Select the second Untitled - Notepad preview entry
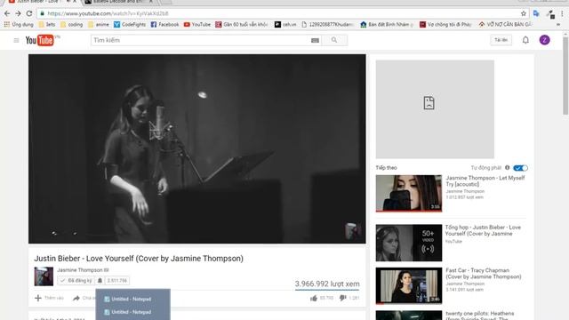The image size is (569, 320). coord(132,312)
